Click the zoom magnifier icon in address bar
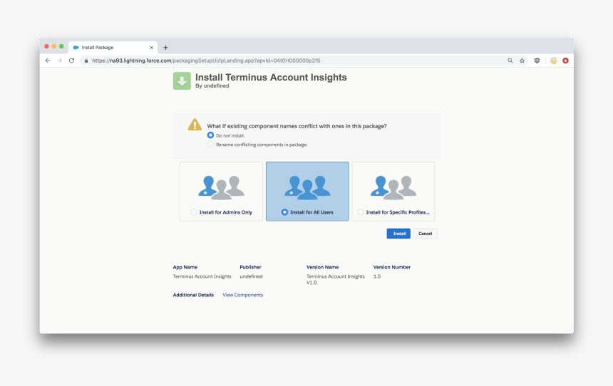The width and height of the screenshot is (613, 386). (510, 61)
